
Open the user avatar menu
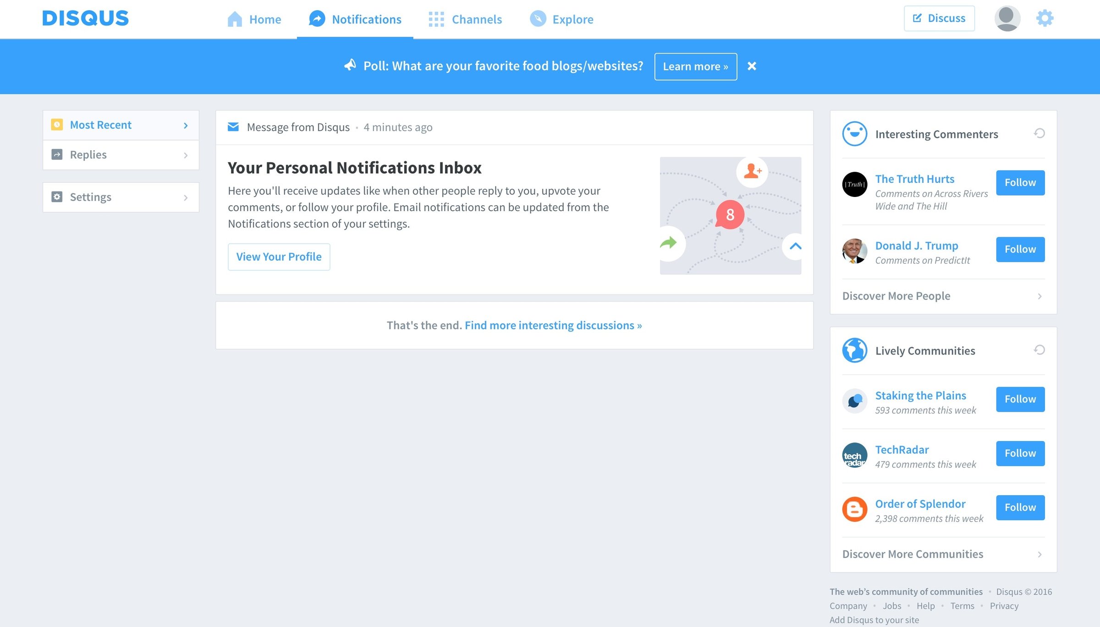coord(1007,18)
